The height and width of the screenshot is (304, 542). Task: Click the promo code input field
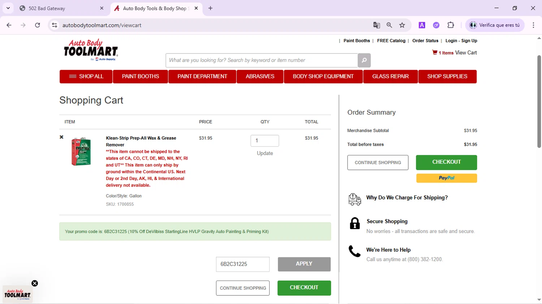(243, 264)
